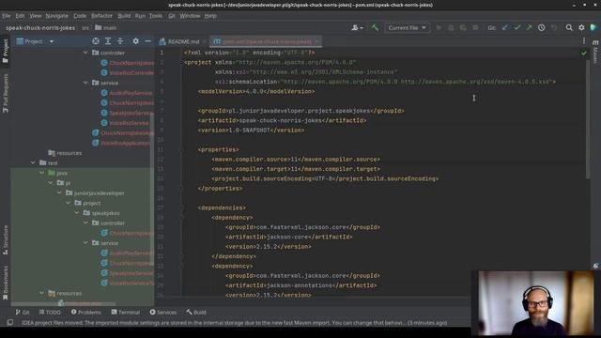This screenshot has width=601, height=338.
Task: Open the Navigate menu
Action: pyautogui.click(x=56, y=16)
